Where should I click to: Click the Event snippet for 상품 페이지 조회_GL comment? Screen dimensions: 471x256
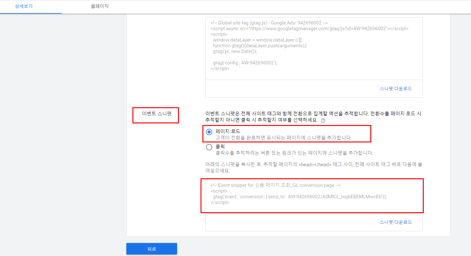[x=275, y=185]
